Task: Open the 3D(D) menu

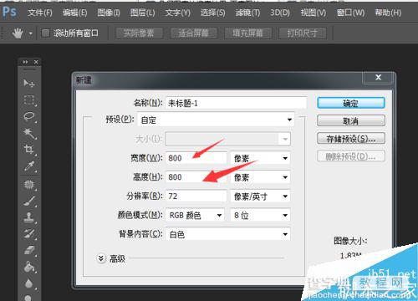Action: [280, 13]
